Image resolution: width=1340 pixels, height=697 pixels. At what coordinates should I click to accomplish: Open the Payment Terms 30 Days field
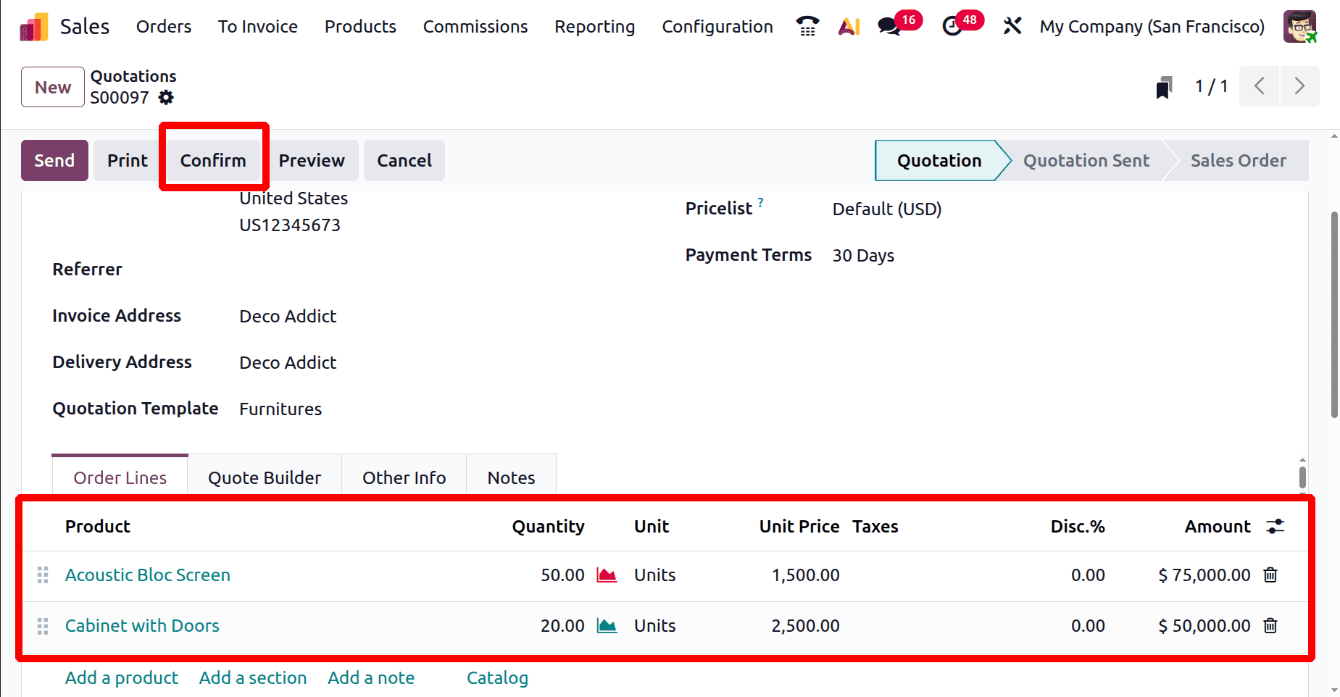863,256
